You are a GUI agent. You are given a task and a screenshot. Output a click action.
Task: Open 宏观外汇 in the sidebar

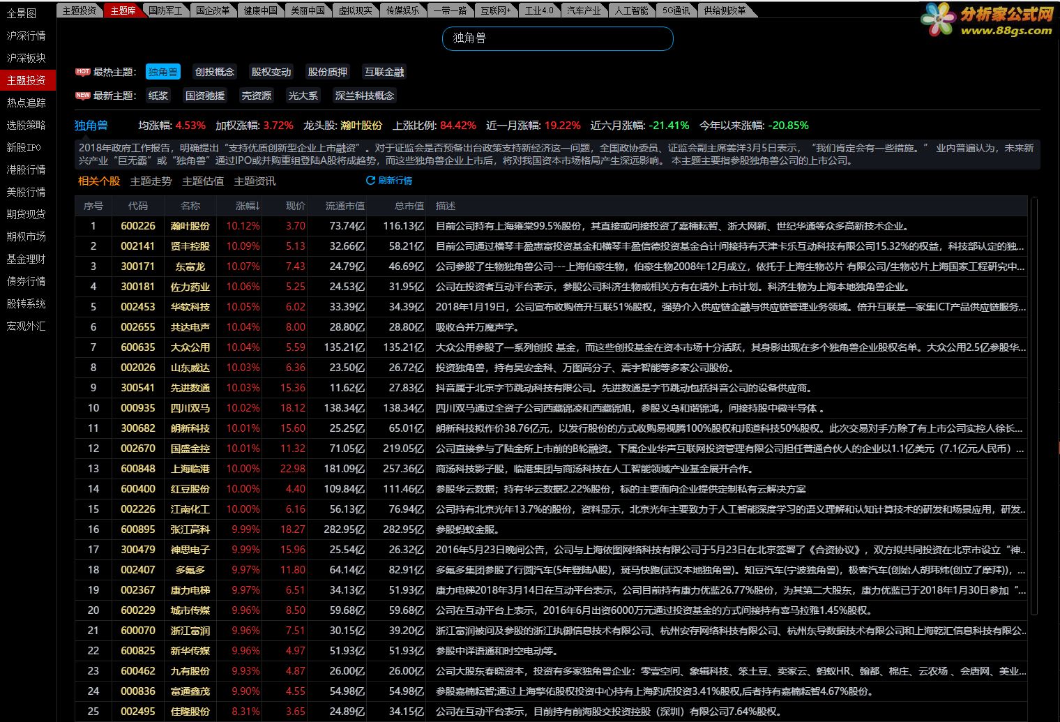pyautogui.click(x=26, y=326)
